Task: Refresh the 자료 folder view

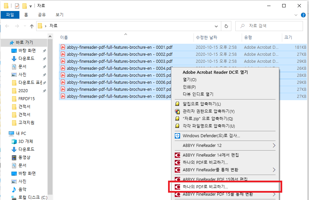Action: tap(226, 26)
